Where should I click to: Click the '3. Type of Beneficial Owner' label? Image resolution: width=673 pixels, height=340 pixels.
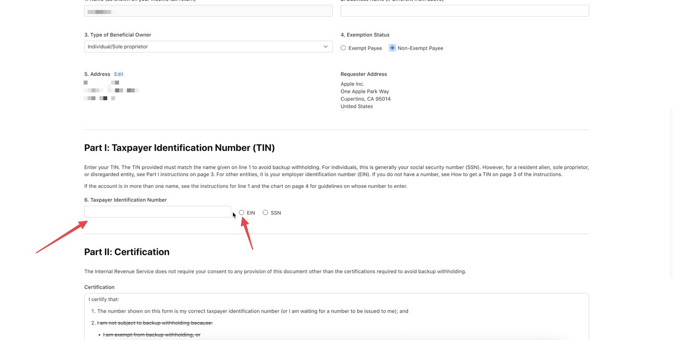(118, 35)
